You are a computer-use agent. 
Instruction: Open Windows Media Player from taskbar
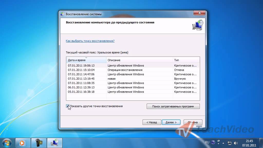click(23, 143)
